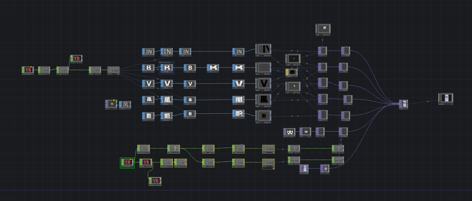Select the red waveform trail node above chain
Screen dimensions: 472x201
76,58
